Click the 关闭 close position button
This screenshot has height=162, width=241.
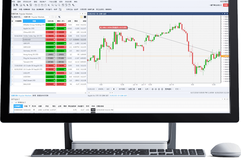(93, 110)
